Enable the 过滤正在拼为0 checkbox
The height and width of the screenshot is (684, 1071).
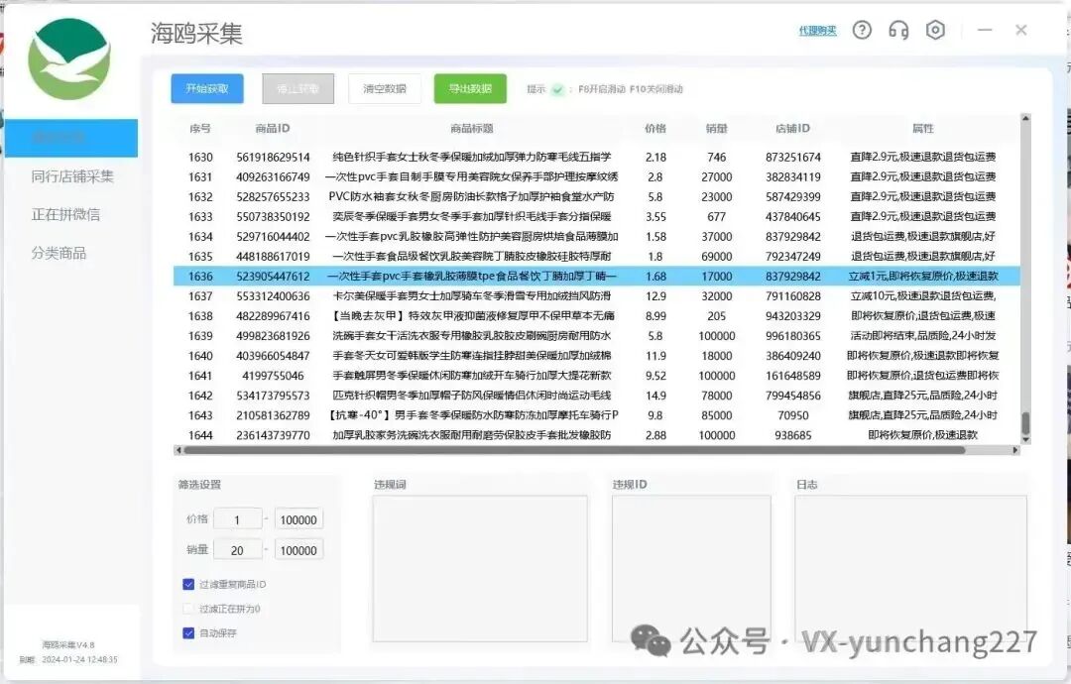pos(188,609)
